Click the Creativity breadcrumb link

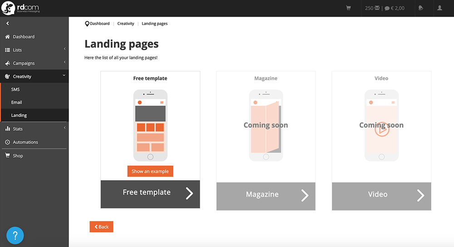(x=126, y=24)
